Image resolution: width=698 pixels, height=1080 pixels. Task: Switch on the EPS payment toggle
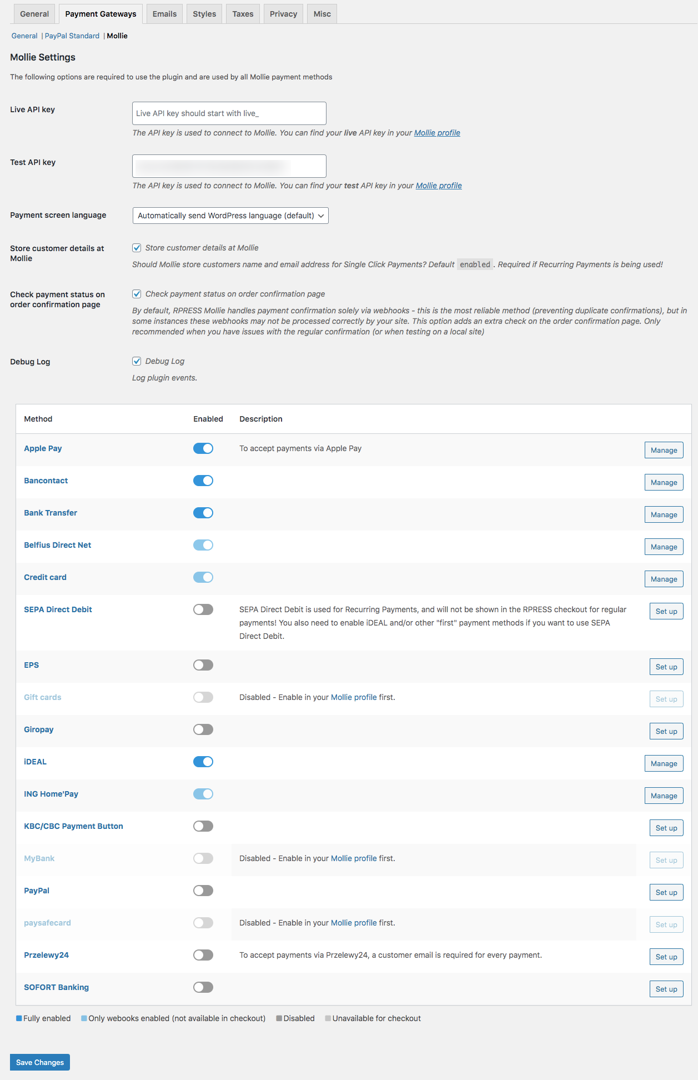203,665
